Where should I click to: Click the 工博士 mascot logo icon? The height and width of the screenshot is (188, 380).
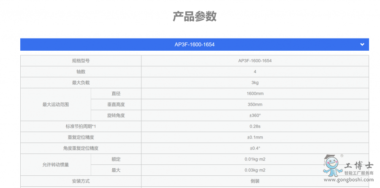click(333, 165)
